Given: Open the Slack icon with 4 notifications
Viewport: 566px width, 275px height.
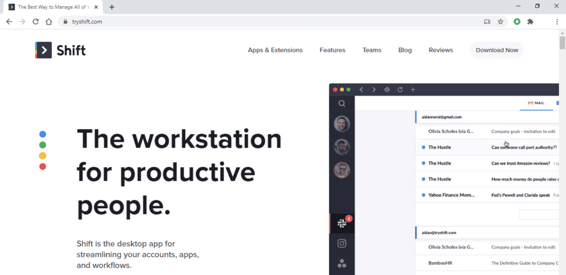Looking at the screenshot, I should point(342,224).
